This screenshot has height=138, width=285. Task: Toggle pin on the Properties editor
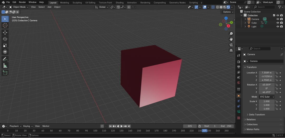[x=282, y=54]
